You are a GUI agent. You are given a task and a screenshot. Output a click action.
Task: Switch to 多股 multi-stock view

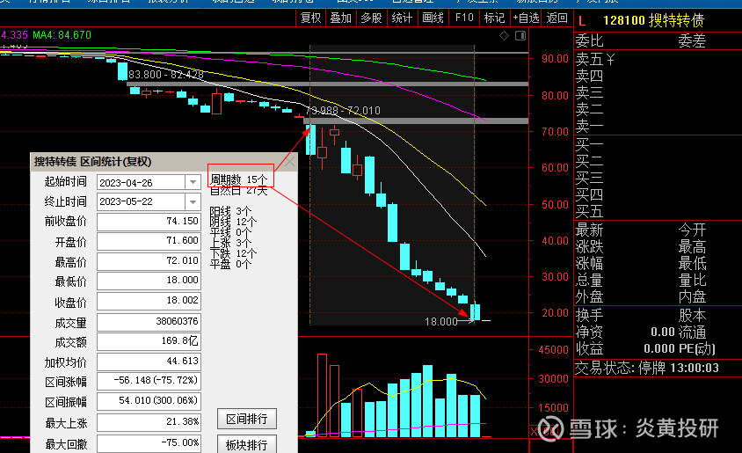coord(372,18)
